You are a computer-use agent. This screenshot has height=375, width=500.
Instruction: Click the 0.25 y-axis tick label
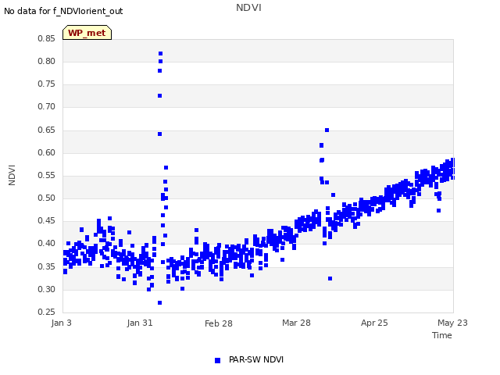click(47, 312)
